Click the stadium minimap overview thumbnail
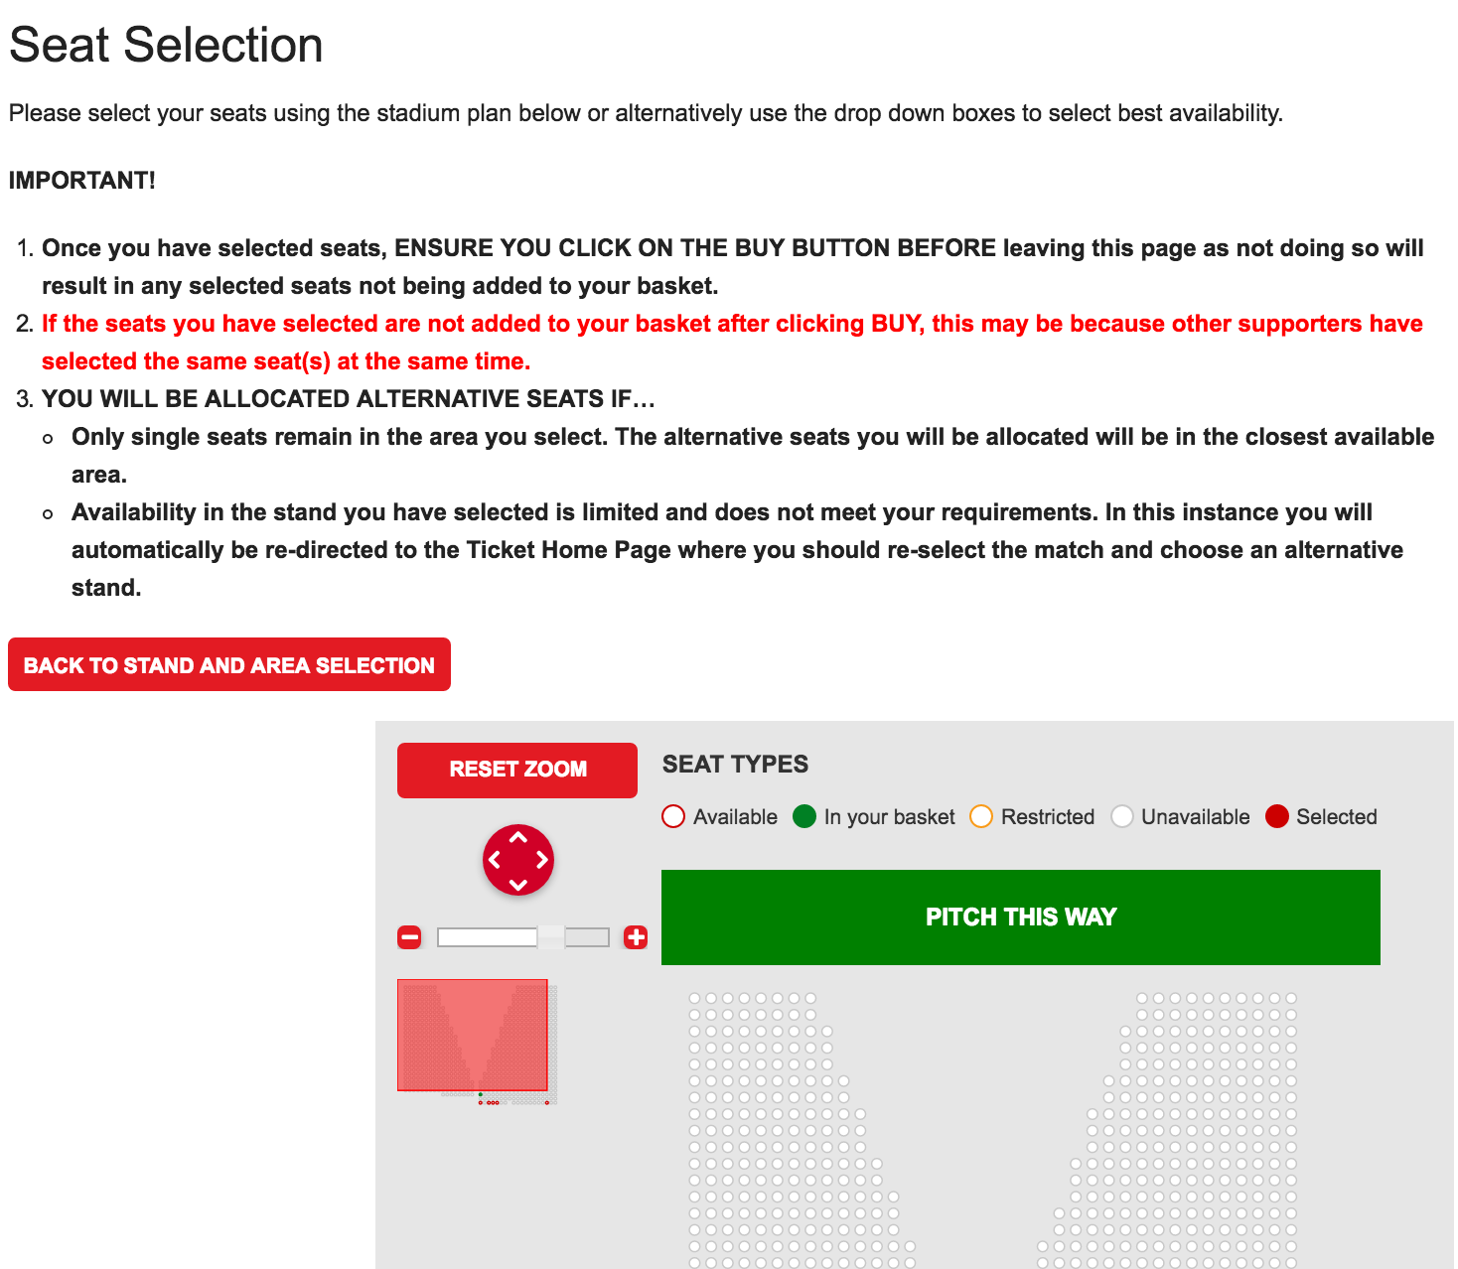Image resolution: width=1458 pixels, height=1269 pixels. coord(473,1036)
